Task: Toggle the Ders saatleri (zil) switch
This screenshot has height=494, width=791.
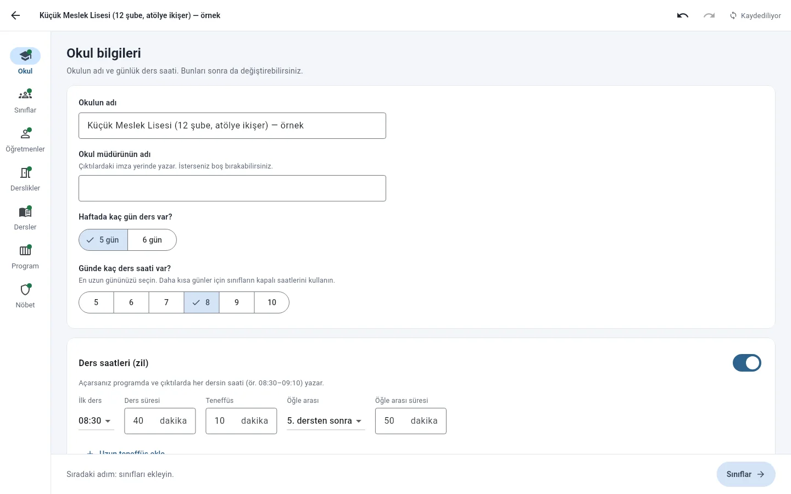Action: (747, 363)
